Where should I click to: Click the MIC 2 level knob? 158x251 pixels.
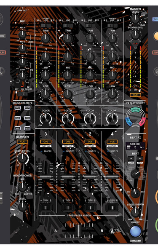(x=22, y=48)
